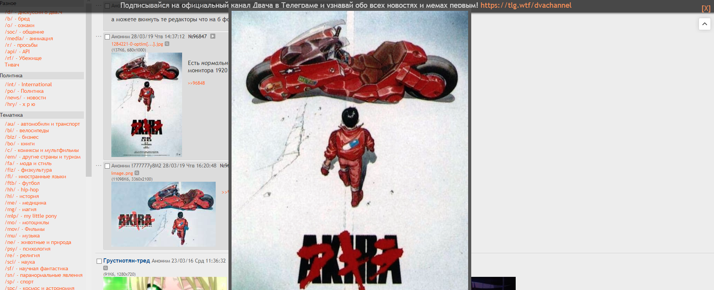Tick the checkbox for post №96847
714x290 pixels.
point(107,37)
